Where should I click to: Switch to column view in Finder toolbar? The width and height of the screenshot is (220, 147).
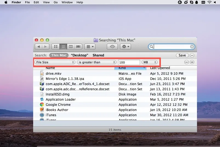point(71,47)
